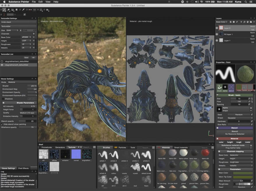Remove the Base Color channel with minus
This screenshot has height=191, width=256.
34,37
